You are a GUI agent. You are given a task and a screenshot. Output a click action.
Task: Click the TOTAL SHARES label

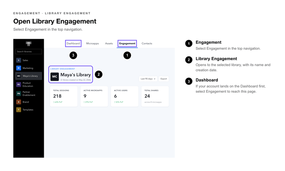[x=151, y=90]
